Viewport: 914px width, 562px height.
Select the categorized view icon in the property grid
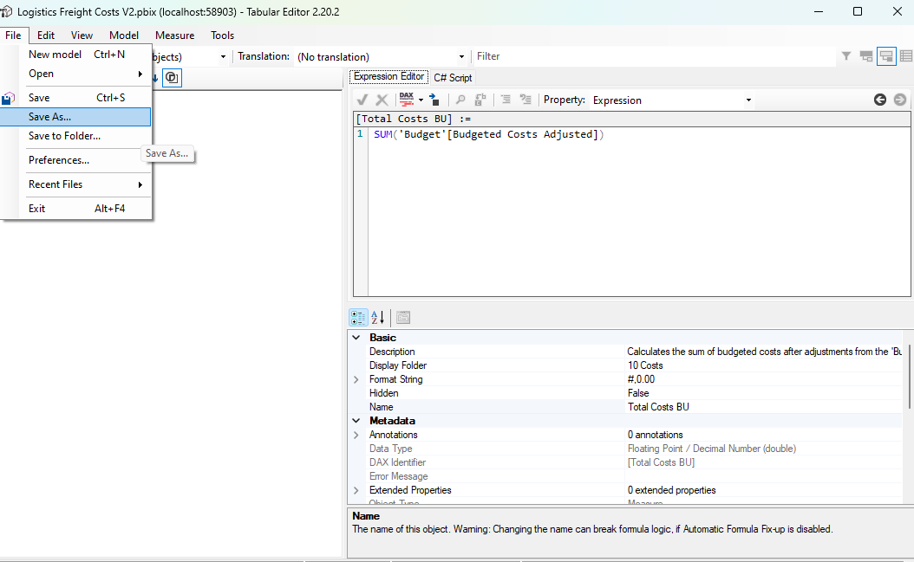[358, 317]
